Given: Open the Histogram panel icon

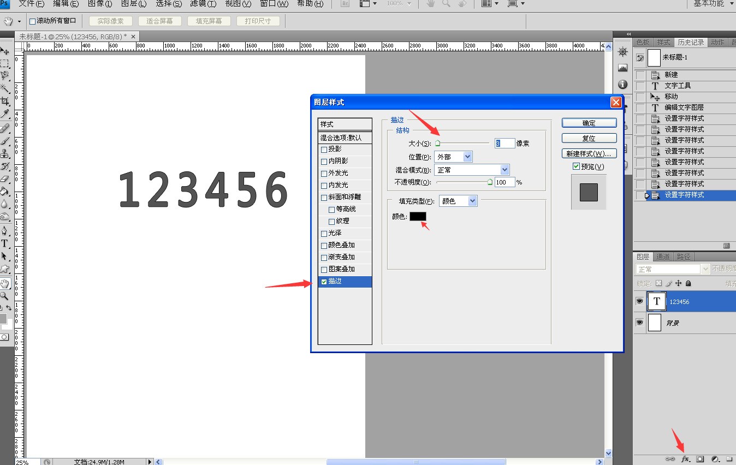Looking at the screenshot, I should coord(622,68).
